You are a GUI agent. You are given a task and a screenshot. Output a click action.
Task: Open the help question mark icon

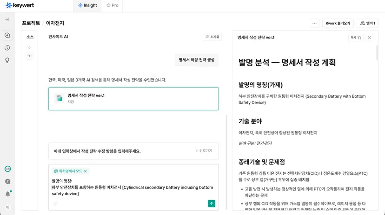[7, 181]
